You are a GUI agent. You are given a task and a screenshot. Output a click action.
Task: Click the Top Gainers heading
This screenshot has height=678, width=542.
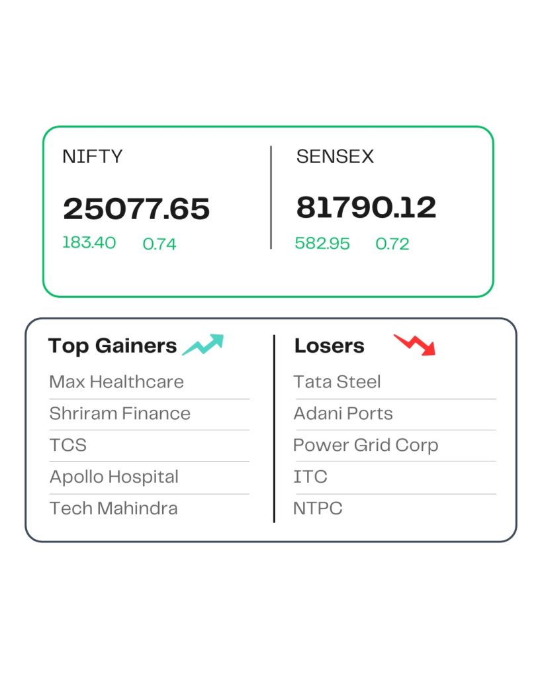tap(113, 346)
